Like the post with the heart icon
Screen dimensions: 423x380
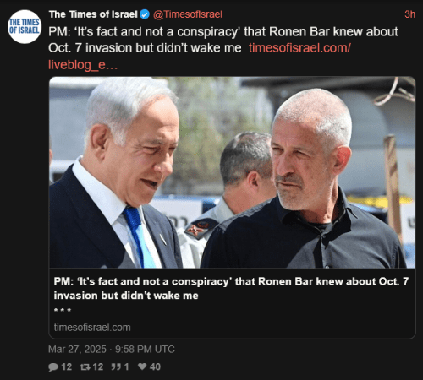(x=142, y=366)
